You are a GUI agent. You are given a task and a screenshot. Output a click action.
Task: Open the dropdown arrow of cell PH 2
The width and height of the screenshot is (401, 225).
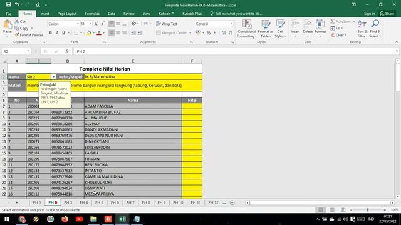coord(53,76)
